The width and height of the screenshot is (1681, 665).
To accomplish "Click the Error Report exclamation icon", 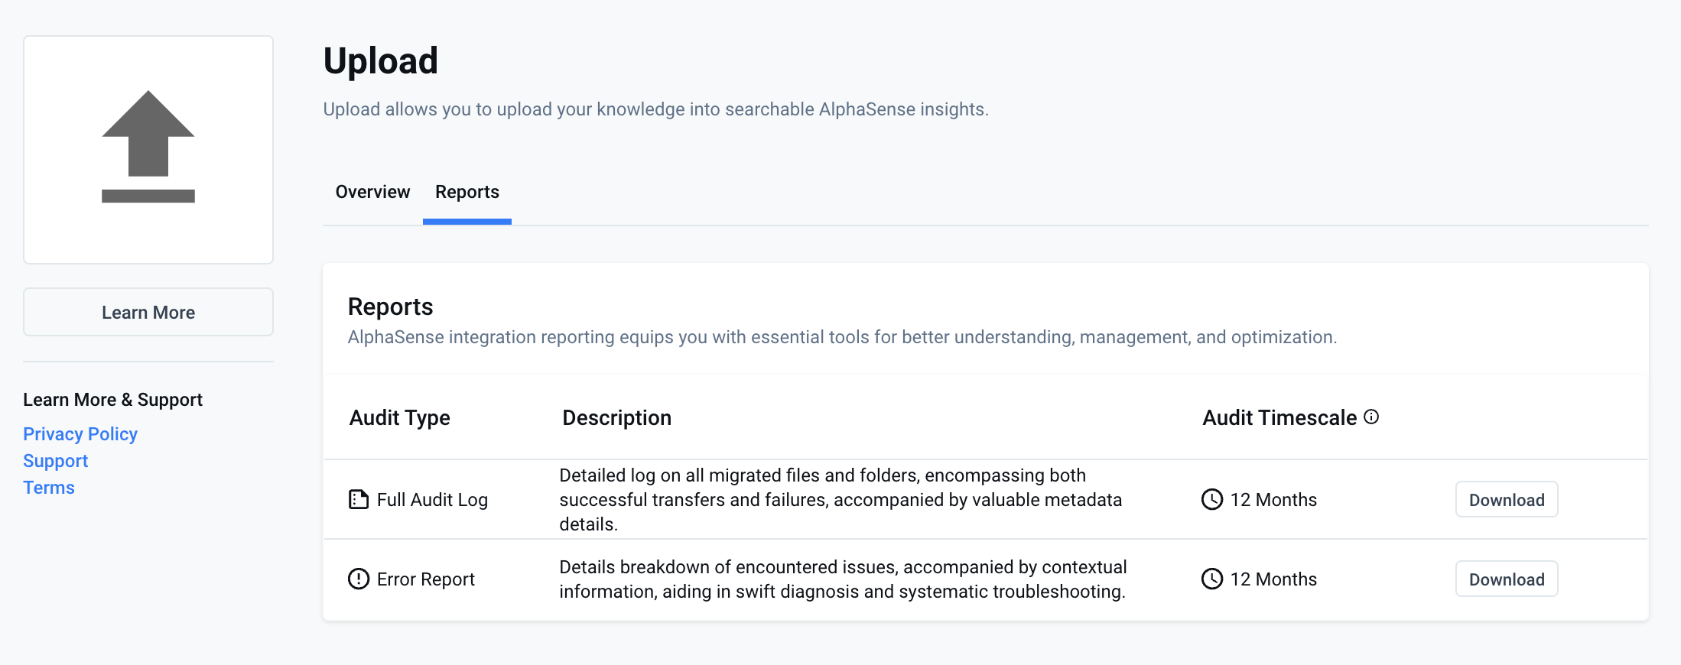I will (x=359, y=579).
